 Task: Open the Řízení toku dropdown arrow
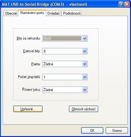(x=85, y=90)
